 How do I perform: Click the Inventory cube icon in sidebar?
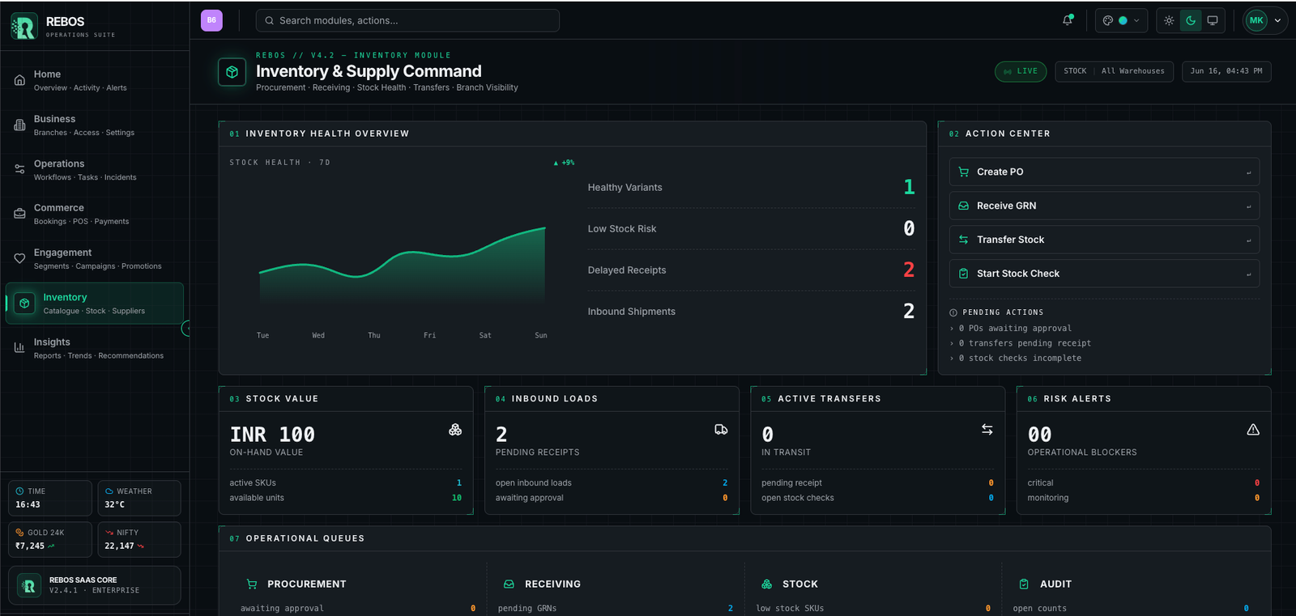(x=24, y=304)
